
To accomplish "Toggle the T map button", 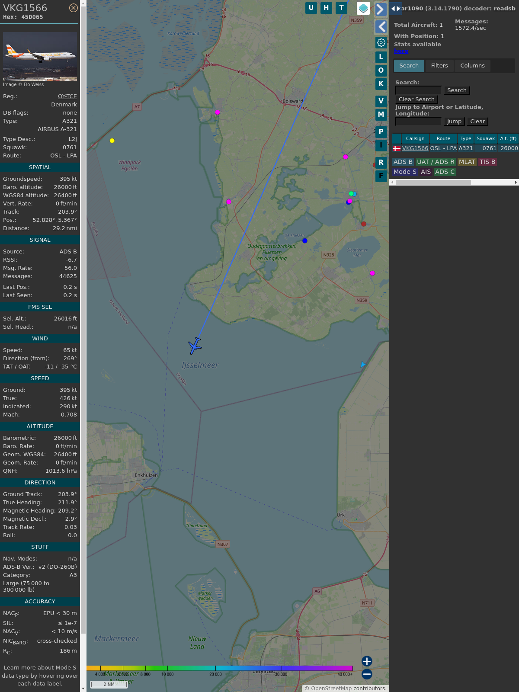I will pos(342,8).
